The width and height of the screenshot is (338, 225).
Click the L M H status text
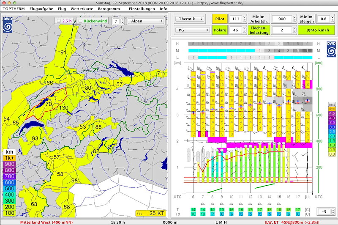tap(221, 222)
